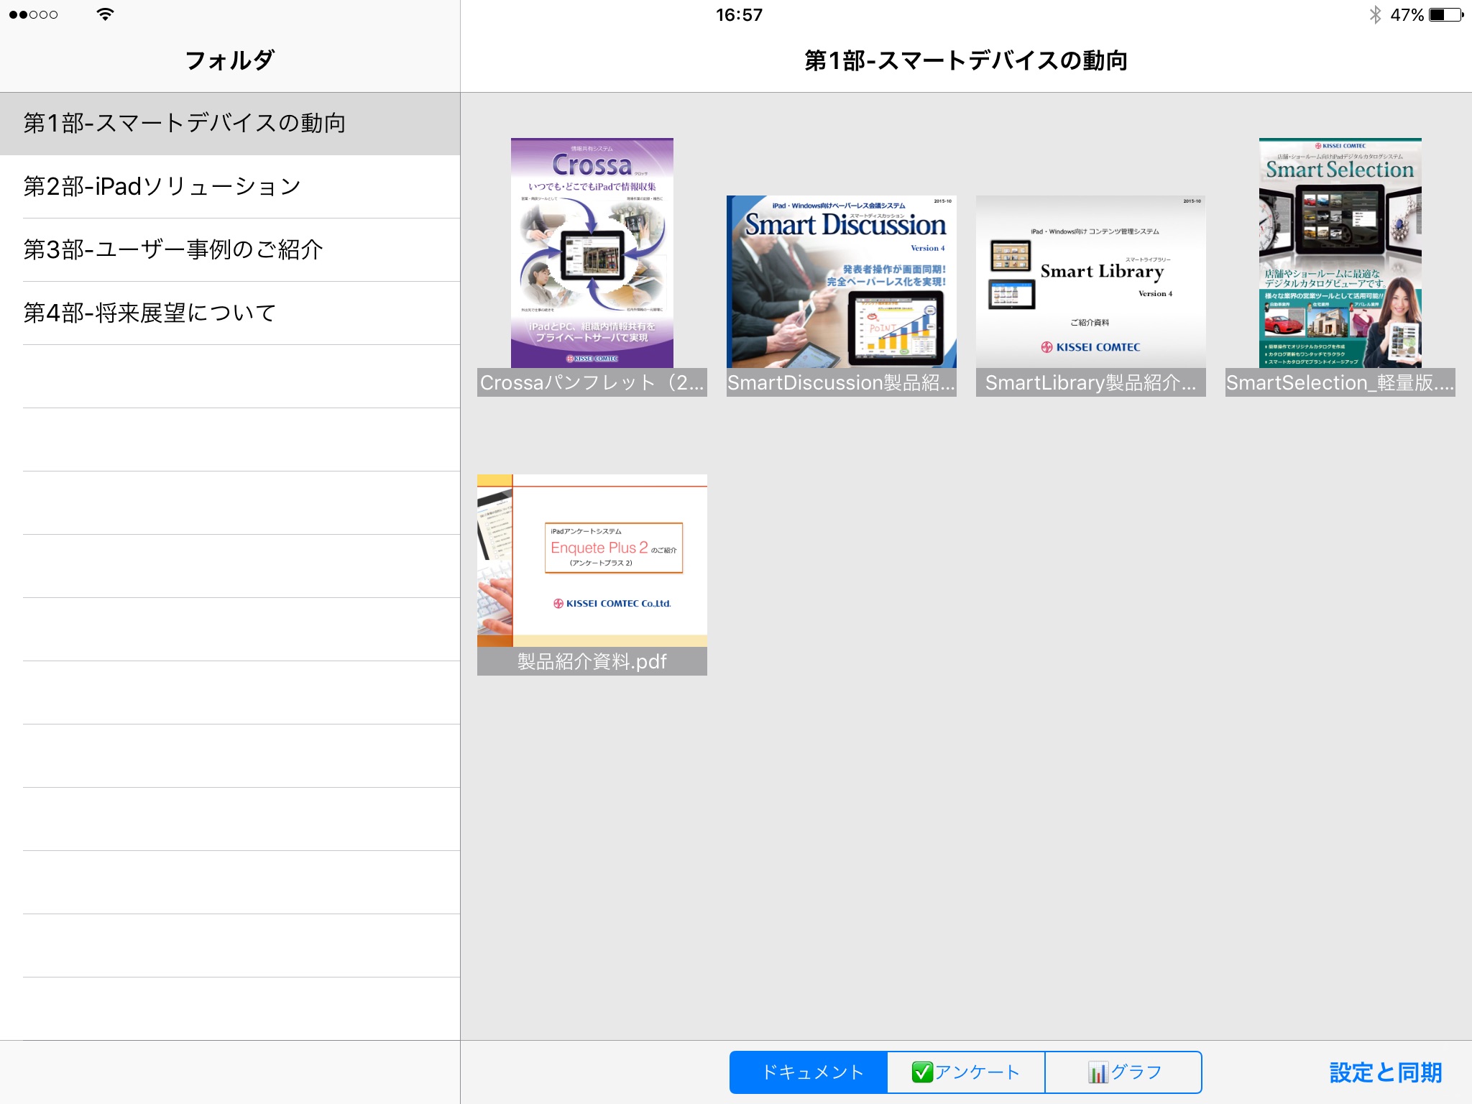Viewport: 1472px width, 1104px height.
Task: Click the cellular signal dots indicator
Action: pos(33,14)
